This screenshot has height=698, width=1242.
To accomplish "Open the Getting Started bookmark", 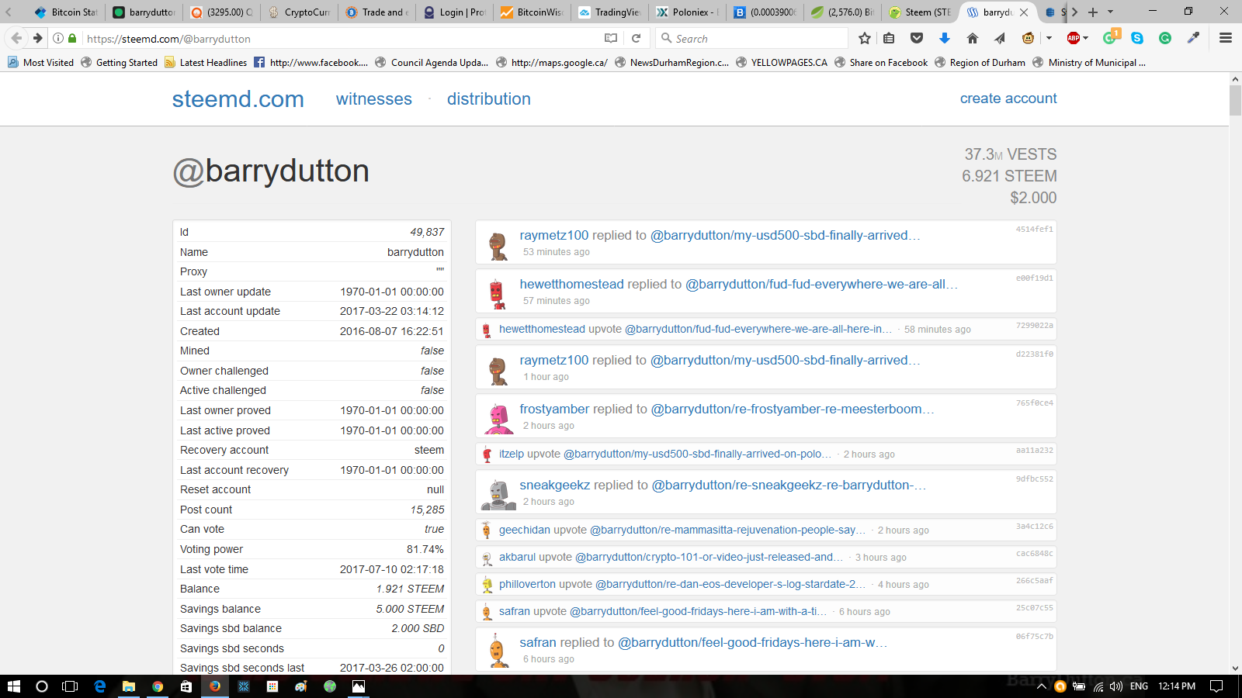I will point(119,62).
